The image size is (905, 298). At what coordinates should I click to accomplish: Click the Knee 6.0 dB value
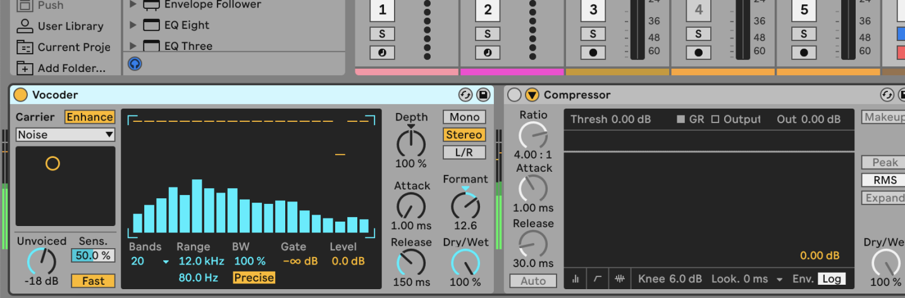pyautogui.click(x=670, y=279)
